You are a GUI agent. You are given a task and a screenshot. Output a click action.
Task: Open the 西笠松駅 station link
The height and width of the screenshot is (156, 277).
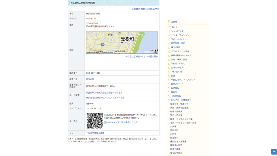(x=90, y=79)
